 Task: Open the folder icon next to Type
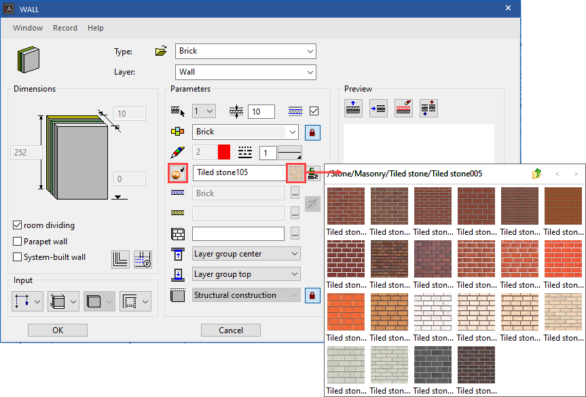coord(160,51)
